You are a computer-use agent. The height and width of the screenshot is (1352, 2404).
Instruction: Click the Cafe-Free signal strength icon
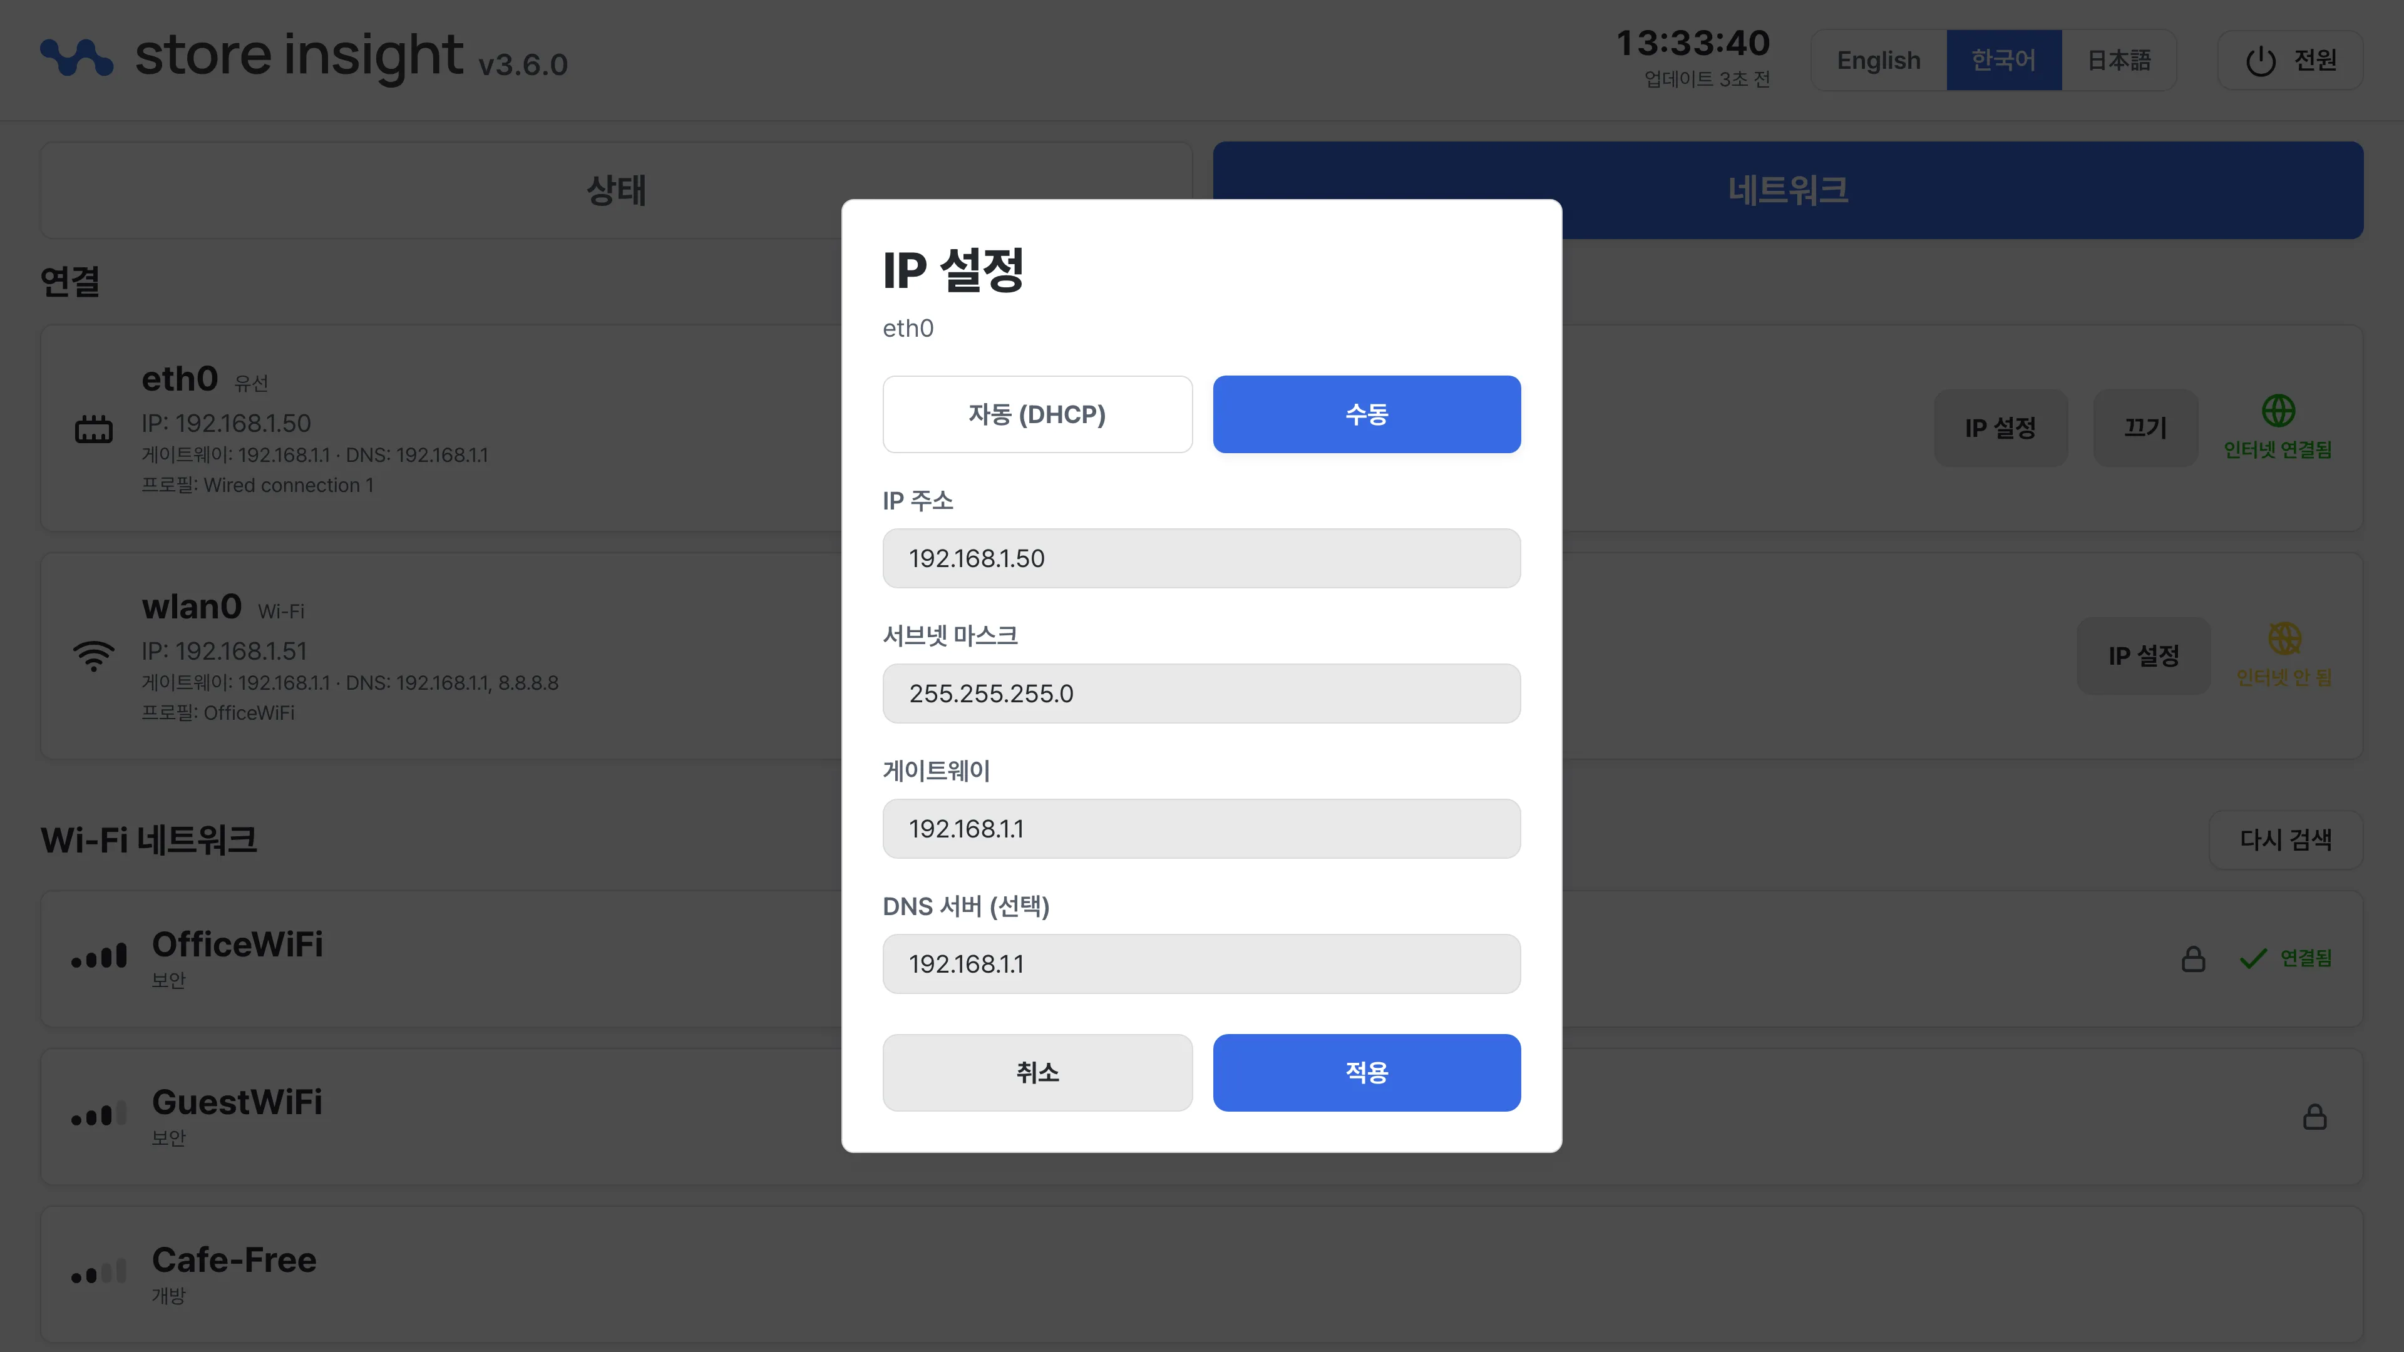point(99,1272)
